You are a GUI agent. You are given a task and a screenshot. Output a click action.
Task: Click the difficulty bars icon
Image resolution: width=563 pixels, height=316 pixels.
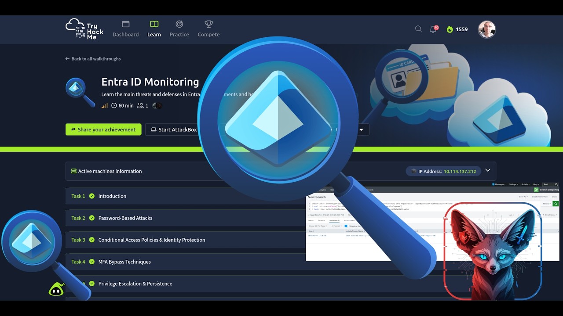(105, 106)
